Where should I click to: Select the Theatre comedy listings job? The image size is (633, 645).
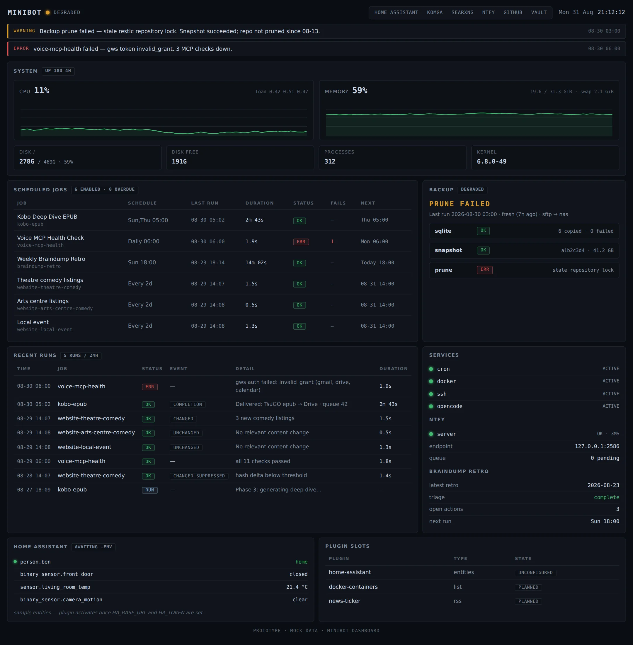tap(212, 283)
